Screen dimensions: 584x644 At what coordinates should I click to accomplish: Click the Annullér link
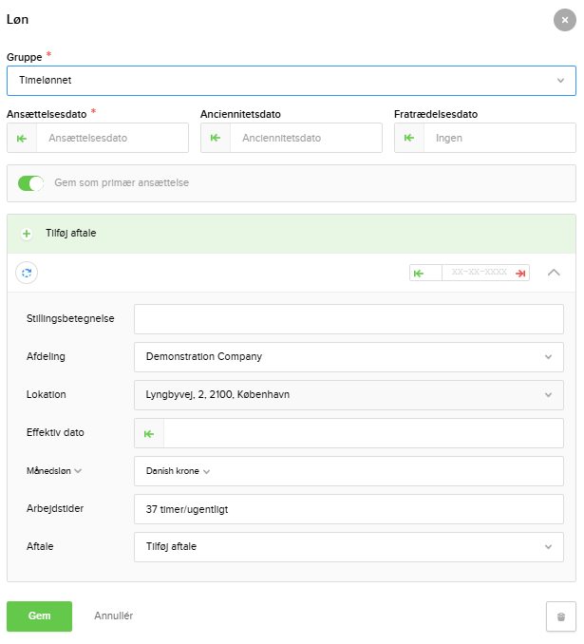114,616
